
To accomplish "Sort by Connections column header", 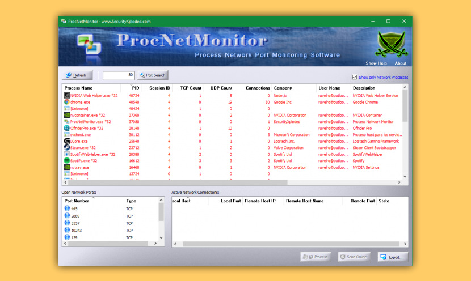I will pos(253,88).
